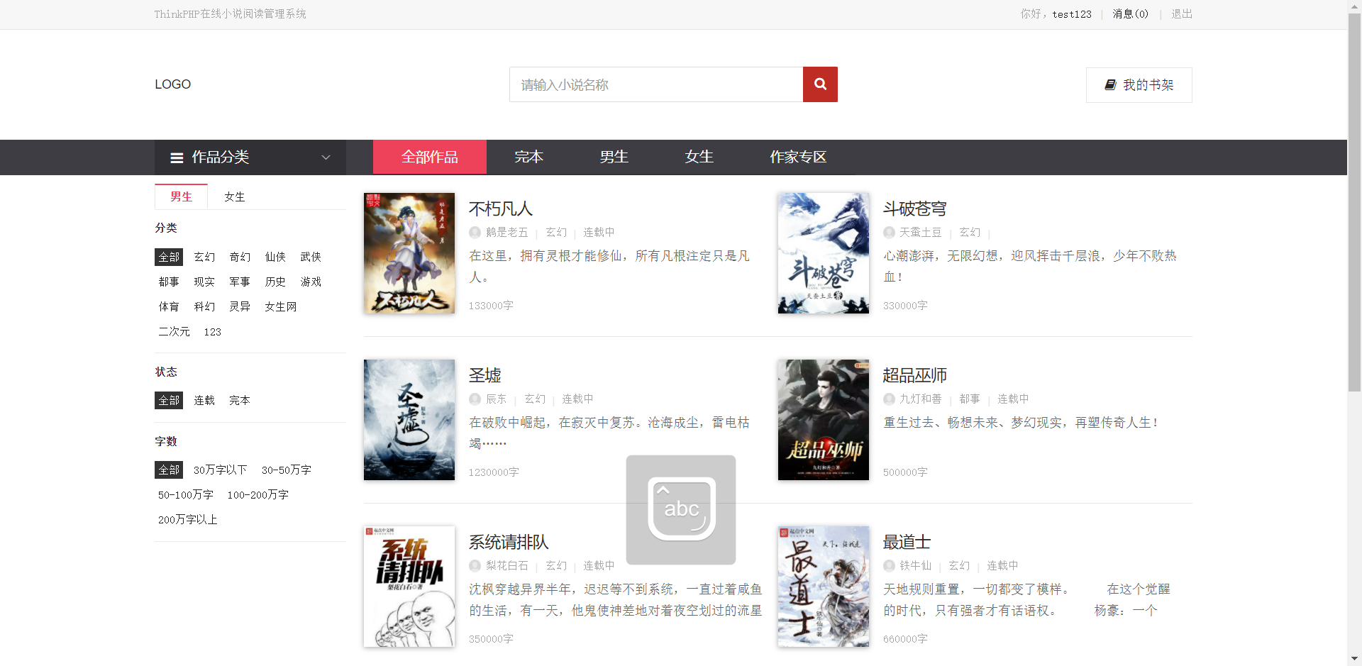Image resolution: width=1362 pixels, height=666 pixels.
Task: Open the 斗破苍穹 title link
Action: (x=915, y=209)
